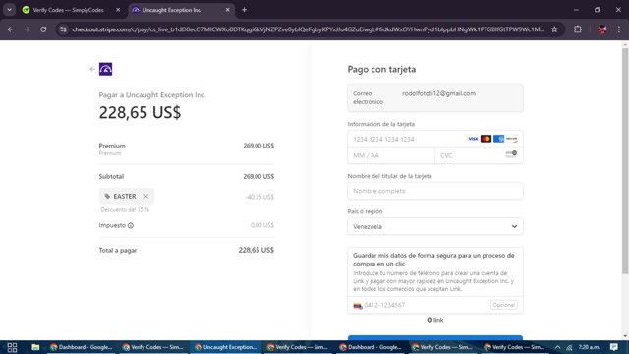Click the CVC card hint icon
The image size is (629, 354).
[511, 154]
